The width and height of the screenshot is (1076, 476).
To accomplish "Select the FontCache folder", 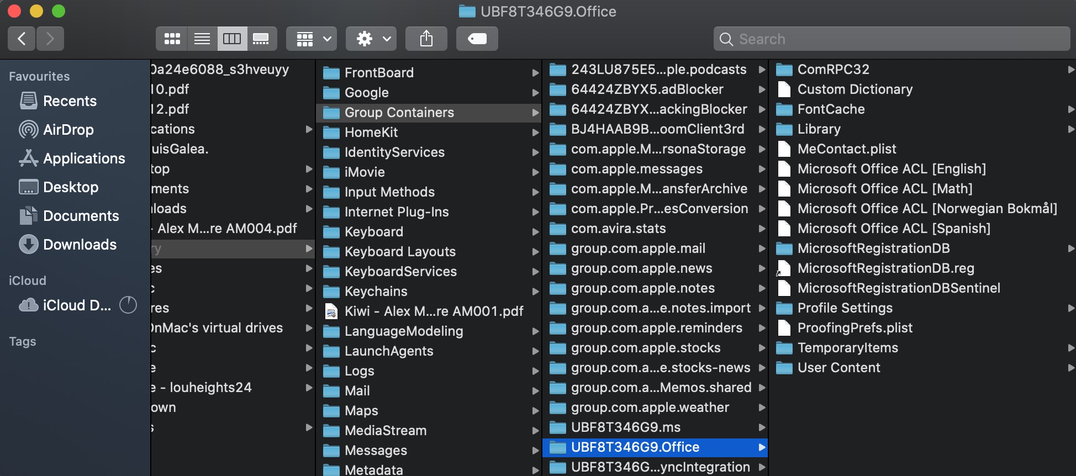I will point(922,109).
